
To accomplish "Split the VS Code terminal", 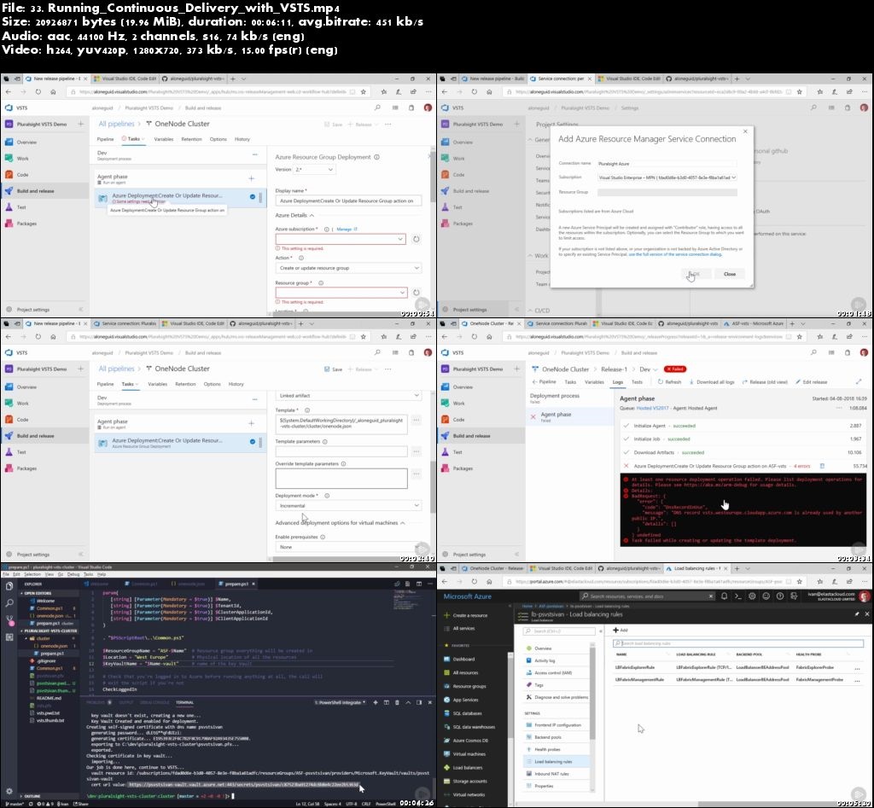I will (387, 702).
